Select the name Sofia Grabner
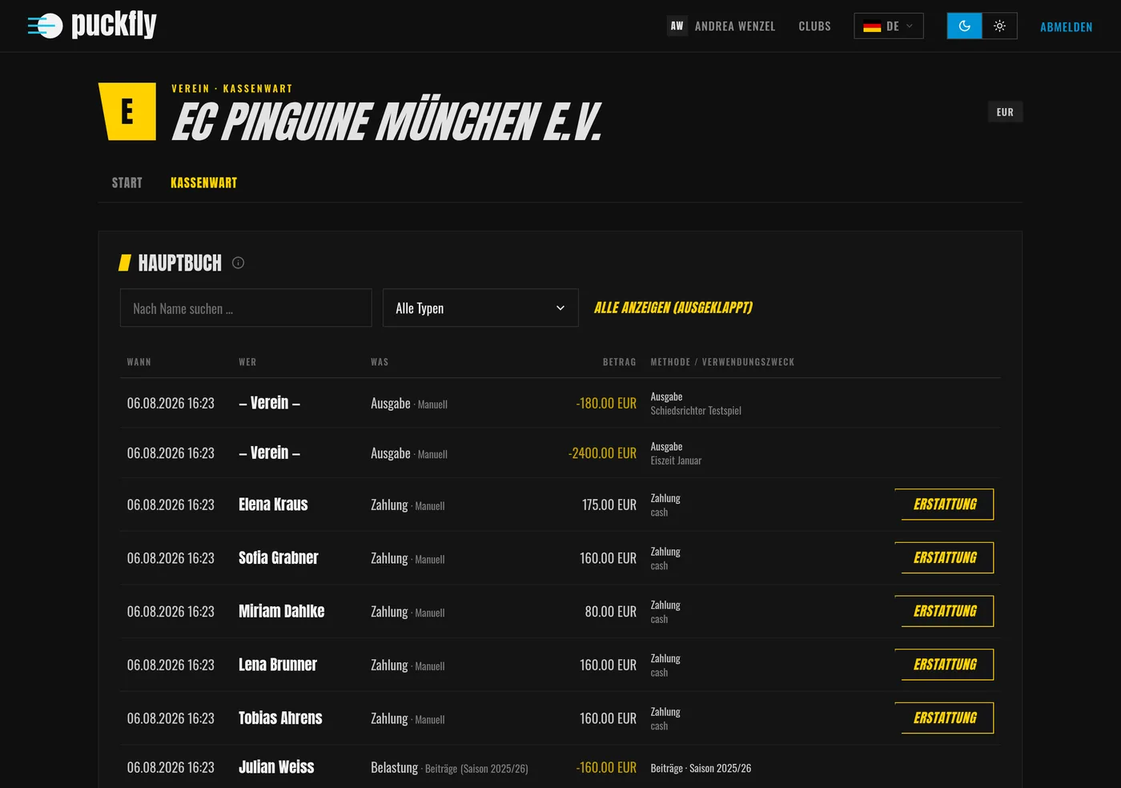Image resolution: width=1121 pixels, height=788 pixels. (x=279, y=557)
